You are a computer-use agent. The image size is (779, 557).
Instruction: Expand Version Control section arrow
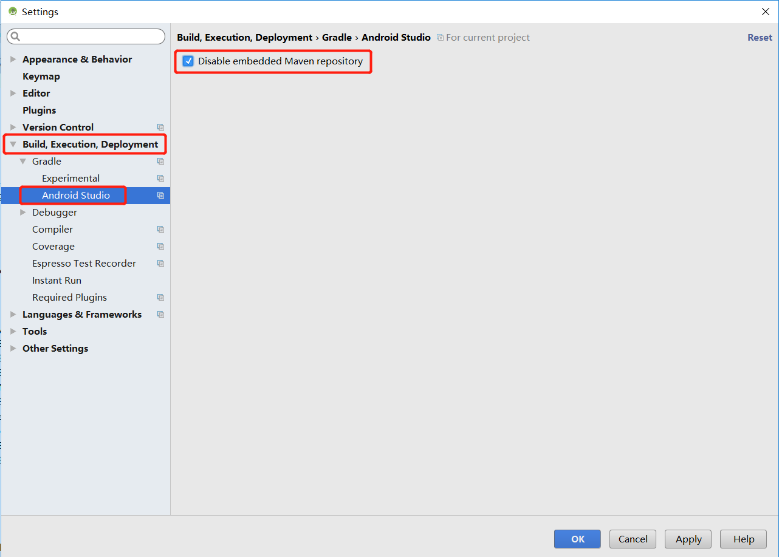(13, 128)
